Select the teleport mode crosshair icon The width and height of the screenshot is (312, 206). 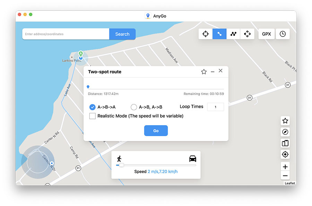coord(206,34)
